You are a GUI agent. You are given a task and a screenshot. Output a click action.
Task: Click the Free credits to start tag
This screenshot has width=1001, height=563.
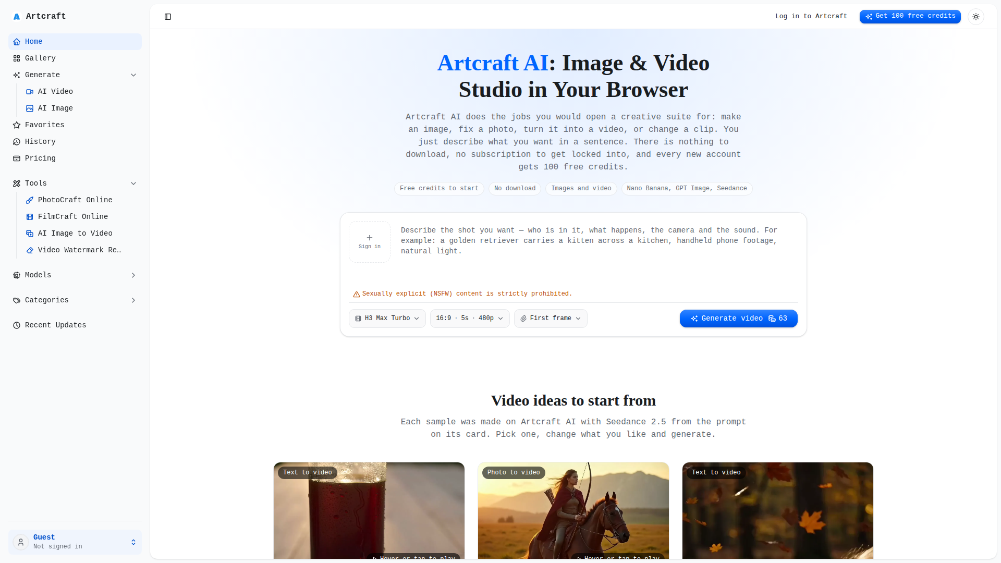pyautogui.click(x=439, y=189)
